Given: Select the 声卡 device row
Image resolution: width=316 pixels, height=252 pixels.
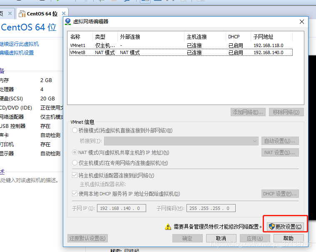Looking at the screenshot, I should coord(32,135).
